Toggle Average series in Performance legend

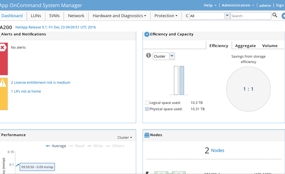(x=56, y=146)
